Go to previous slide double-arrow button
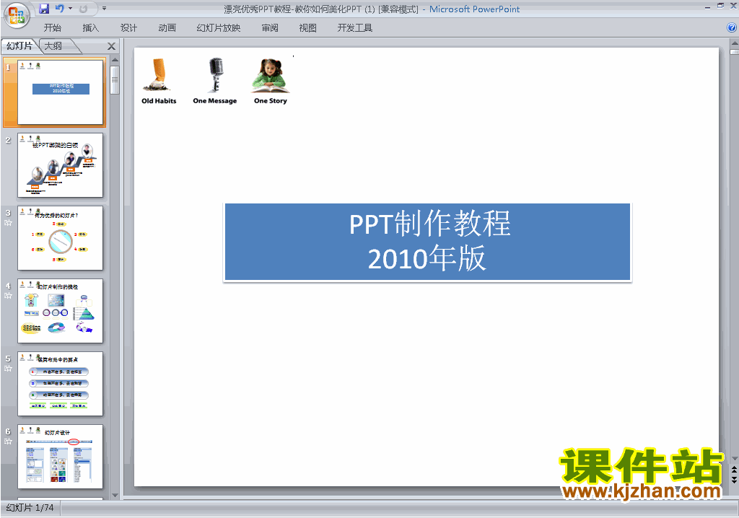Viewport: 739px width, 518px height. click(x=734, y=470)
